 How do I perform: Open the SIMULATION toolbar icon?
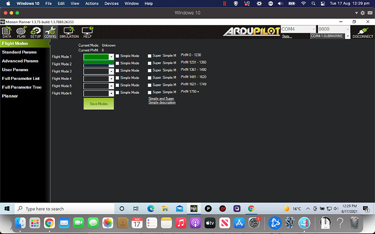click(69, 33)
